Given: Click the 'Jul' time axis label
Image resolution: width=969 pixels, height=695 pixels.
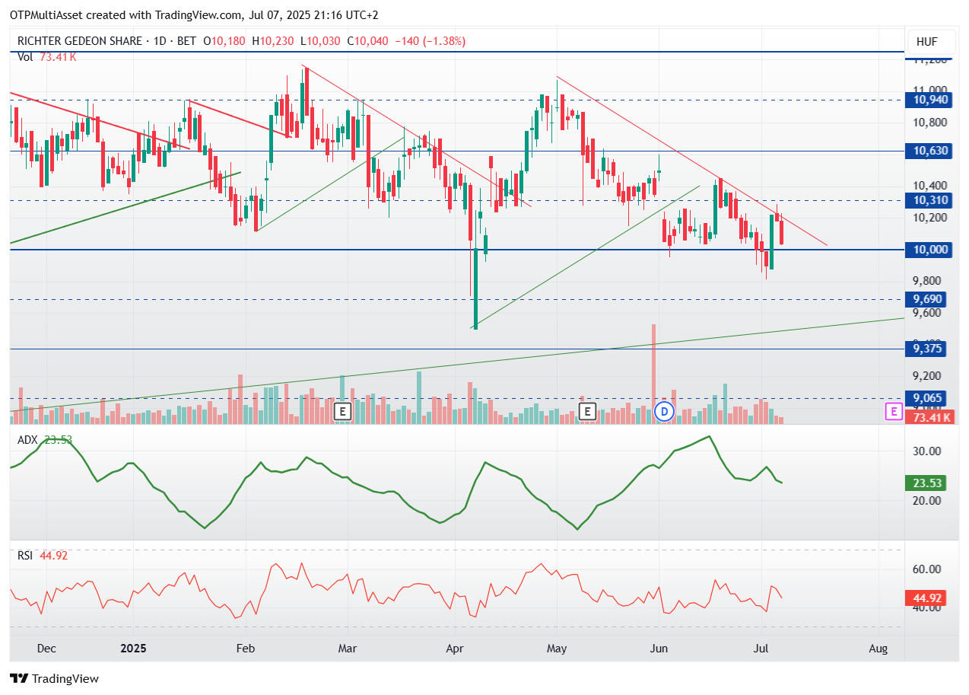Looking at the screenshot, I should pyautogui.click(x=761, y=649).
